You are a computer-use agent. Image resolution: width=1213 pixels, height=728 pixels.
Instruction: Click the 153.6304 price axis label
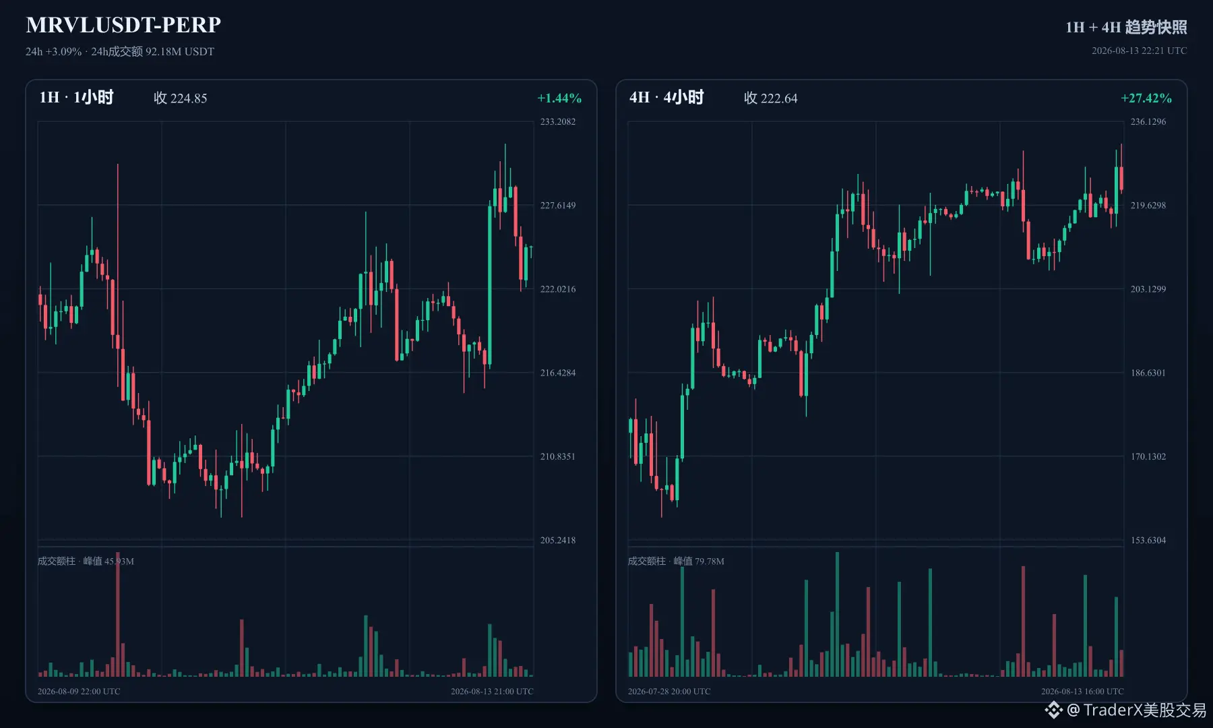coord(1148,540)
